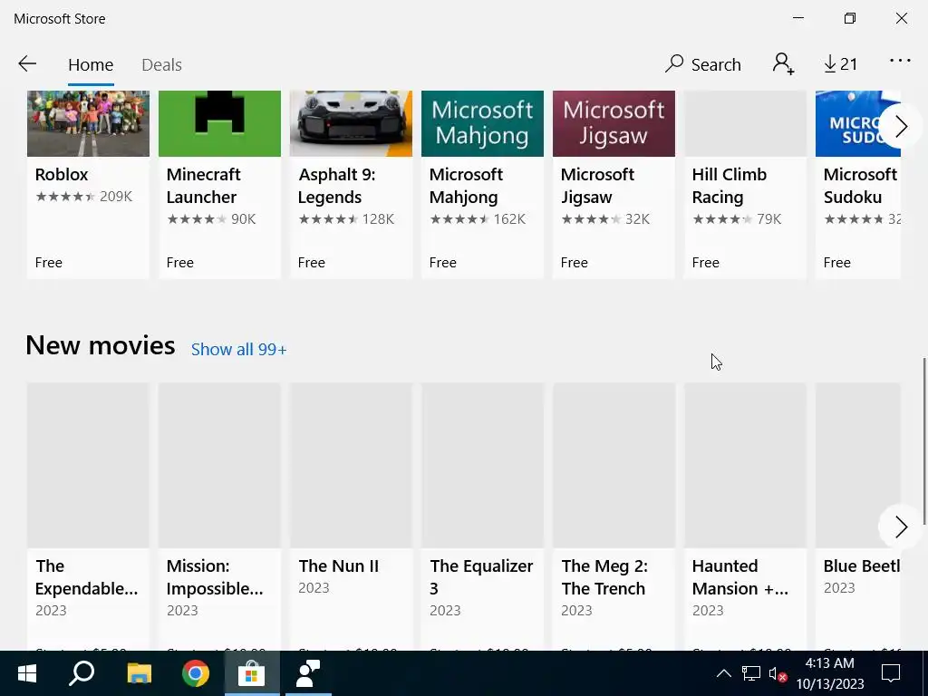
Task: Click Microsoft Mahjong's 162K rating
Action: point(509,219)
